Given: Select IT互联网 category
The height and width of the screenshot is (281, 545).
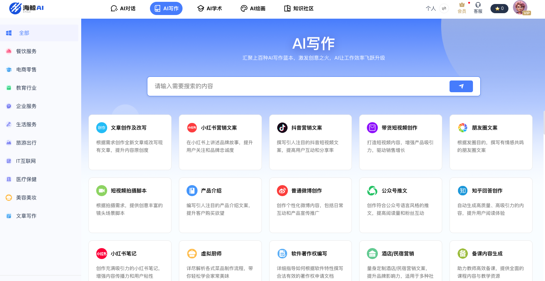Looking at the screenshot, I should [39, 161].
